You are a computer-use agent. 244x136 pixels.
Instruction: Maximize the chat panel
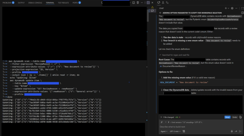[242, 8]
